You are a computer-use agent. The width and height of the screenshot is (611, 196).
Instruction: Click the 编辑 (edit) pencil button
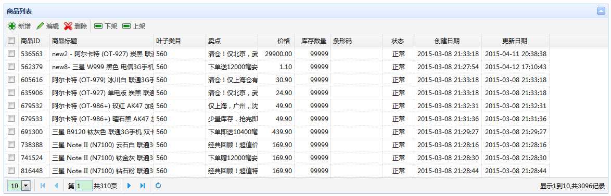tap(47, 27)
